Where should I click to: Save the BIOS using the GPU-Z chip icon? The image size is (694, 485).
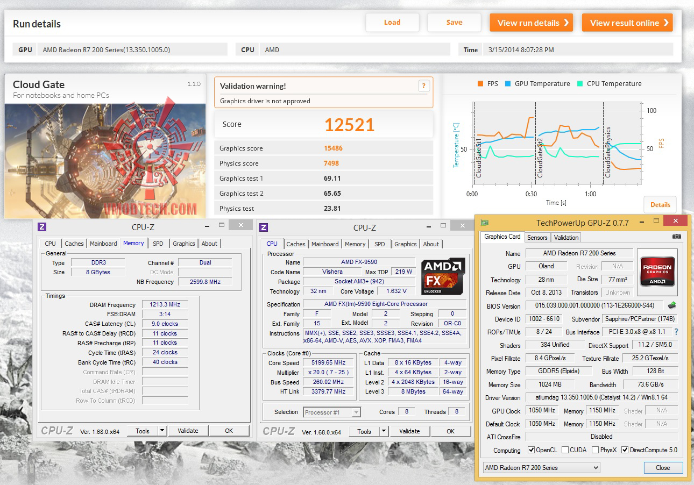(x=672, y=305)
